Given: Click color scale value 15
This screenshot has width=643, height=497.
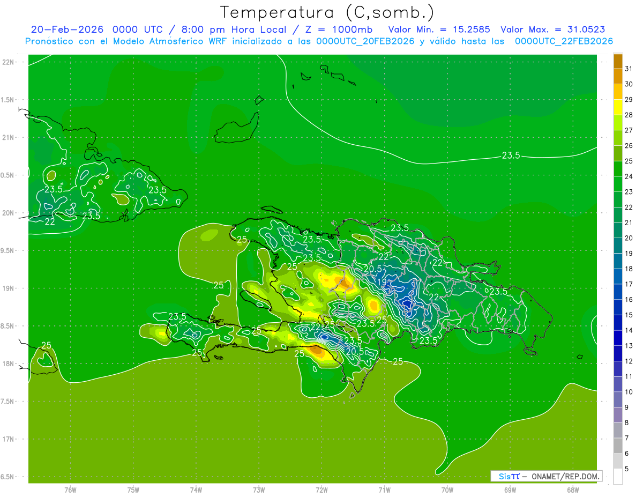Looking at the screenshot, I should tap(629, 315).
